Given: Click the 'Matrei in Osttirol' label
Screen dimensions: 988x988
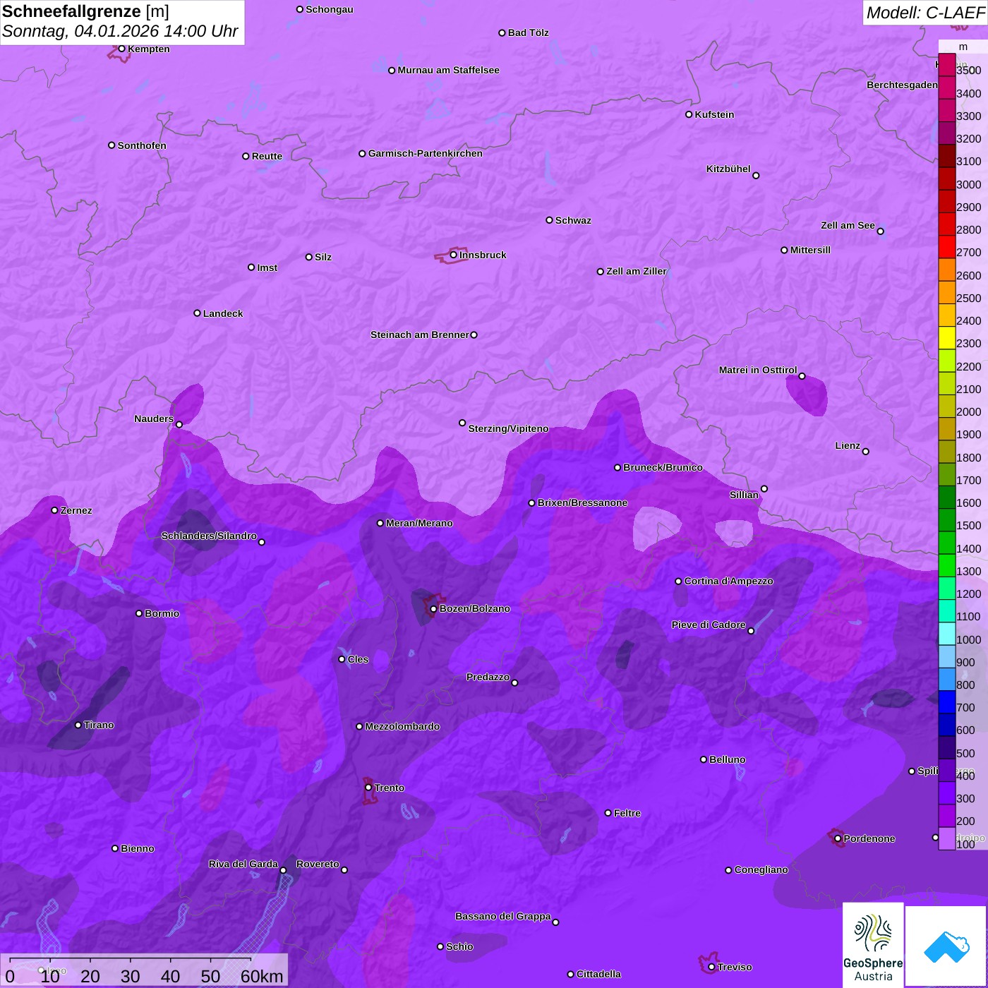Looking at the screenshot, I should tap(758, 370).
